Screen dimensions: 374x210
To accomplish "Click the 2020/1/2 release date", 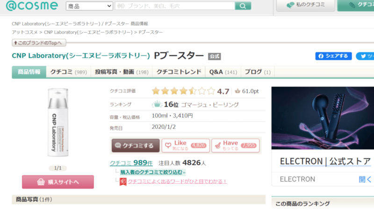I will point(164,127).
